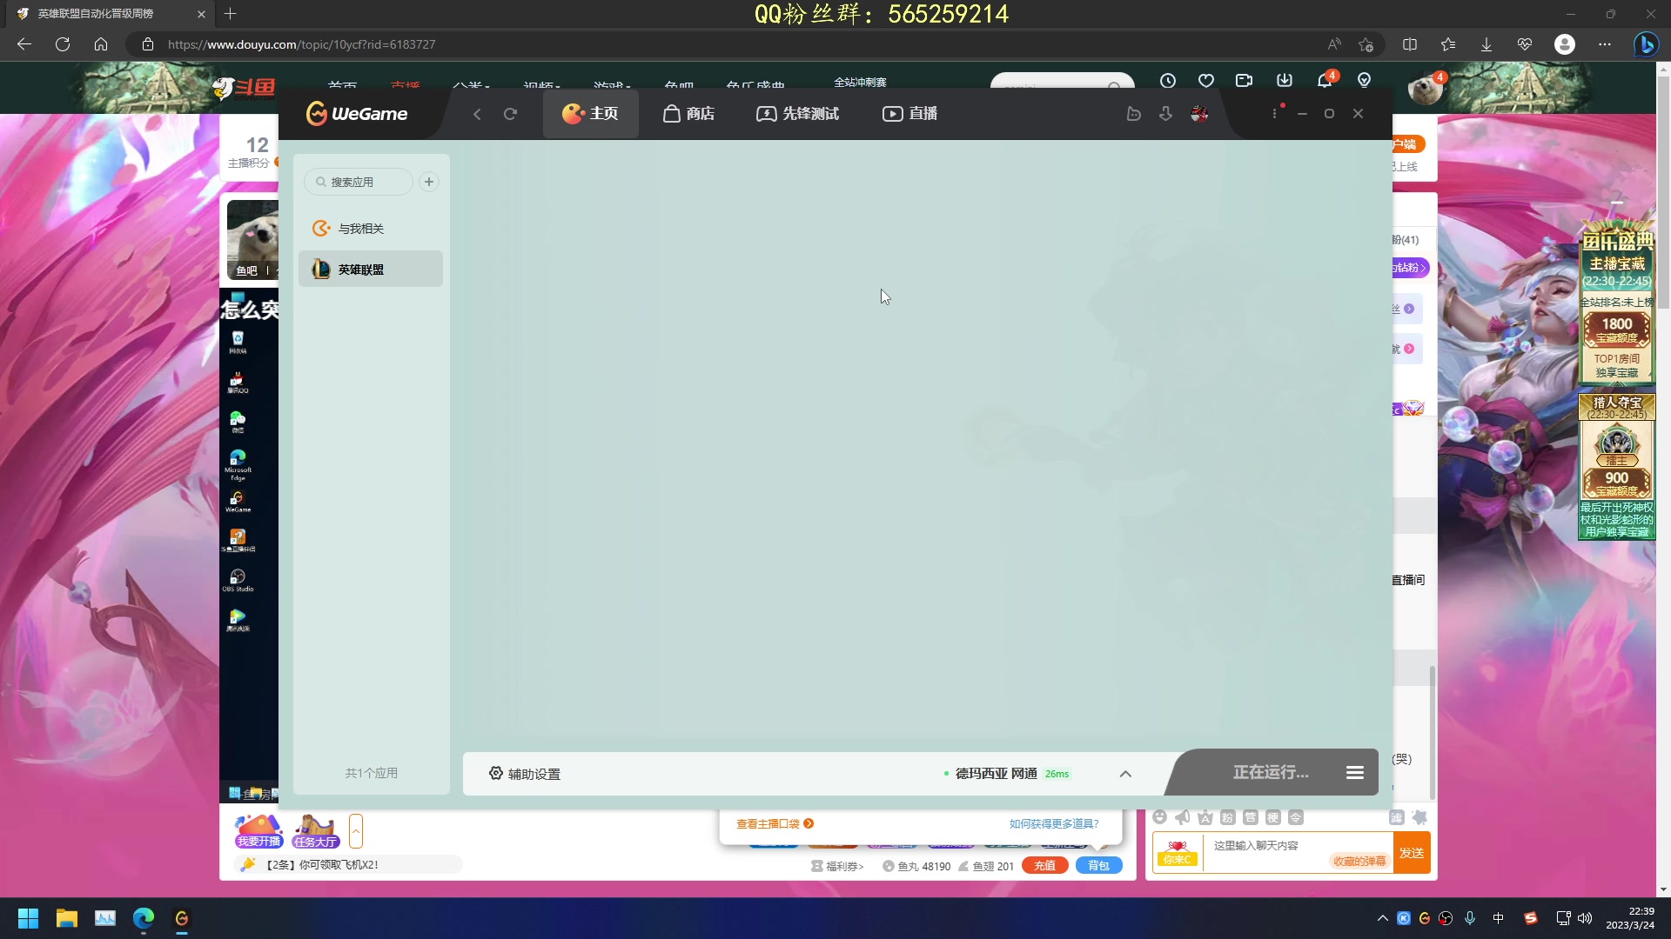Click the 充值 recharge button
This screenshot has width=1671, height=939.
(1044, 865)
